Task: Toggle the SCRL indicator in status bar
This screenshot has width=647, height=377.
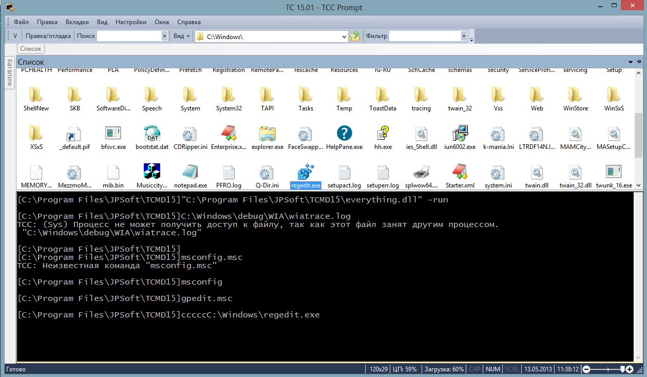Action: [511, 369]
